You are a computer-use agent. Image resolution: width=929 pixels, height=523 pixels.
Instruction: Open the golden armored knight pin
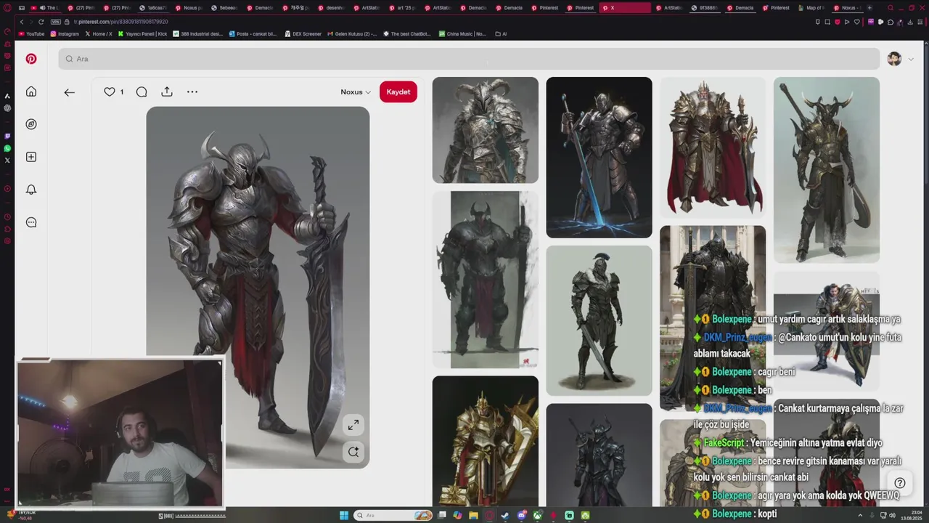point(486,441)
